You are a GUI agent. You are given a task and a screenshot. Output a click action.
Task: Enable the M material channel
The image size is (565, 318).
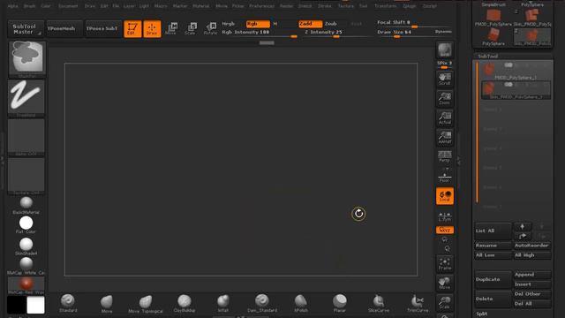275,24
